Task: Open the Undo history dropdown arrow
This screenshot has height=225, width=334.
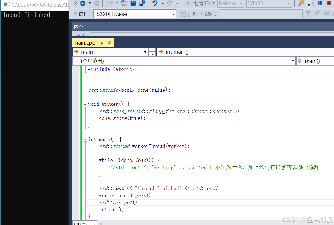Action: click(162, 4)
